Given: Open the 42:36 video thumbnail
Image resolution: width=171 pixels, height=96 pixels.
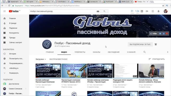Looking at the screenshot, I should [126, 71].
